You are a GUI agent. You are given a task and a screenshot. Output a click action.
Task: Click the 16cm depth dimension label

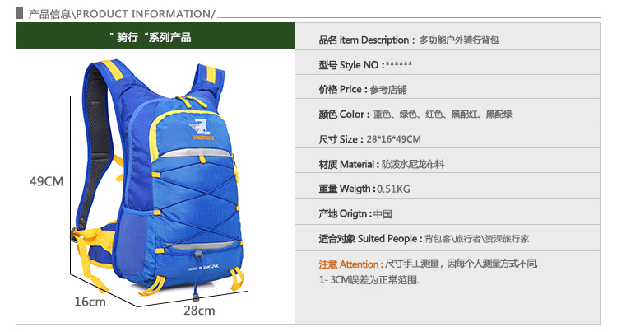tap(90, 302)
